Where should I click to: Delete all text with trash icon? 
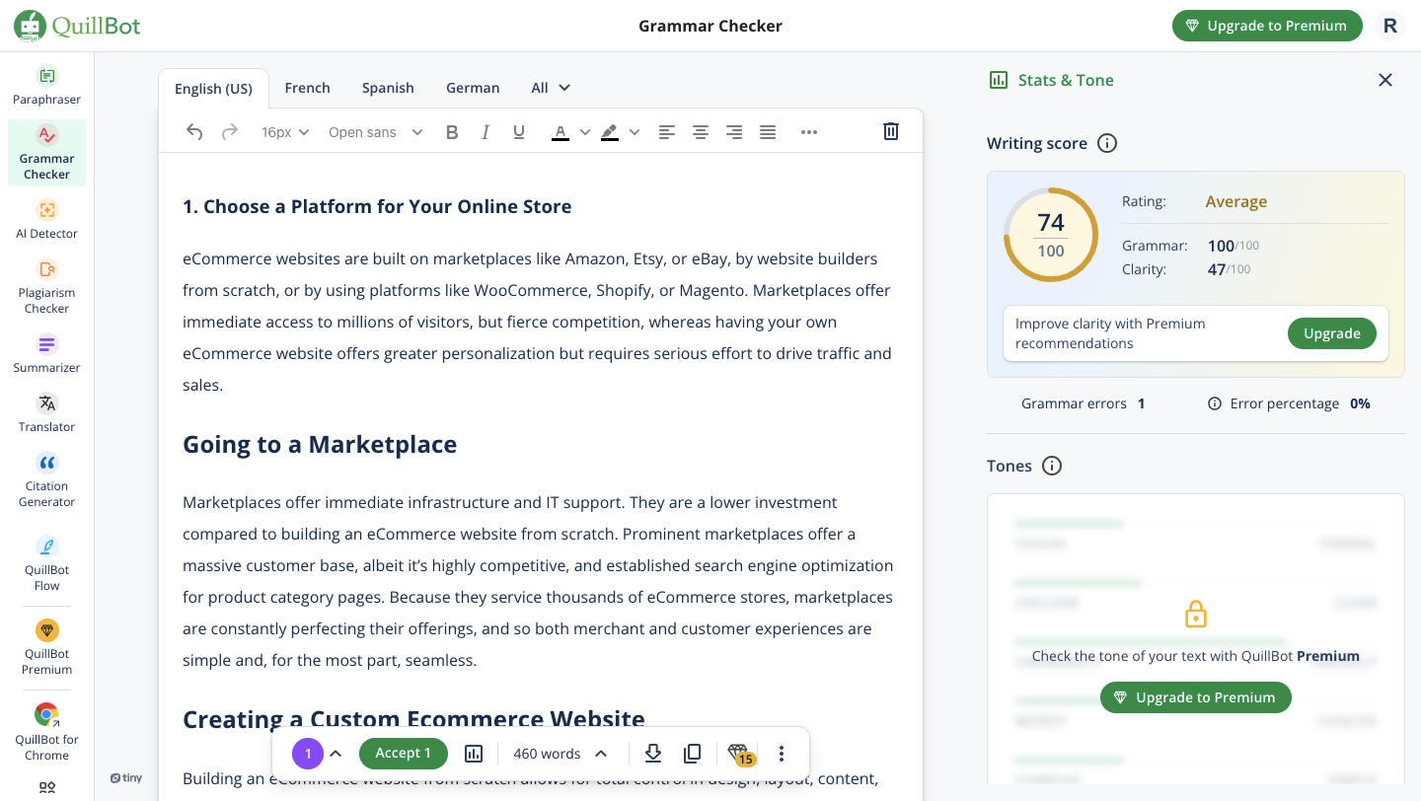point(891,131)
